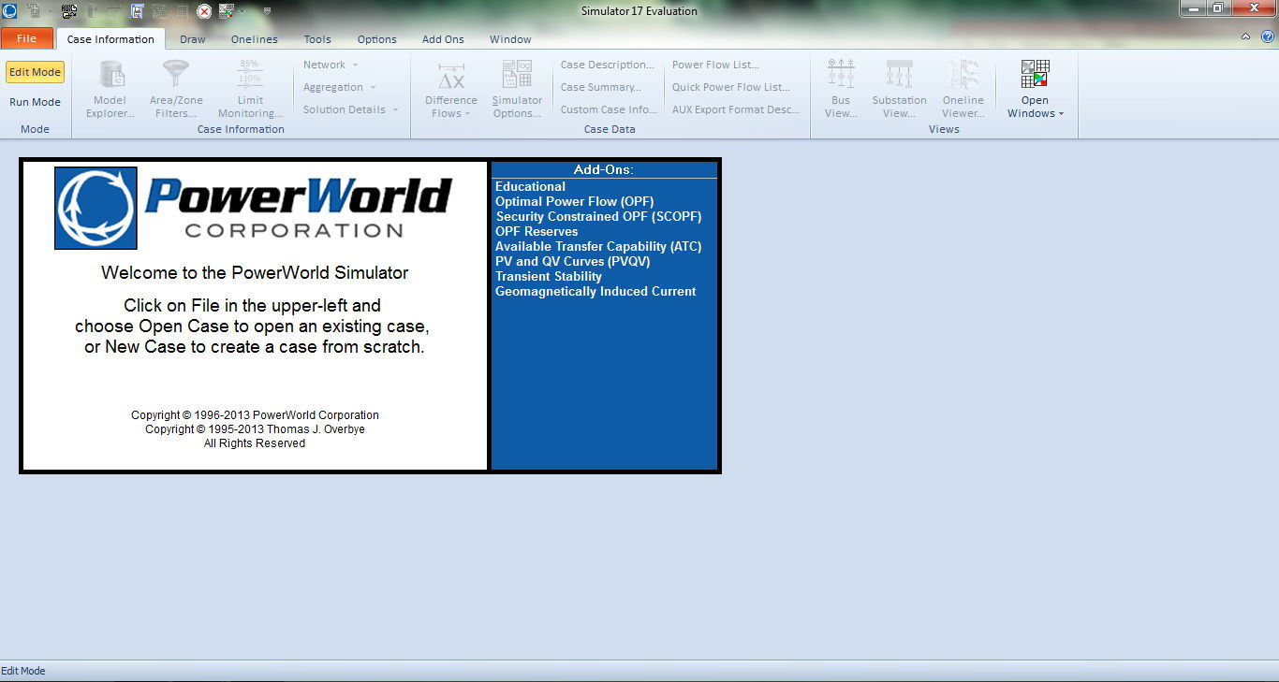The width and height of the screenshot is (1279, 682).
Task: Open Limit Monitoring settings
Action: click(x=250, y=88)
